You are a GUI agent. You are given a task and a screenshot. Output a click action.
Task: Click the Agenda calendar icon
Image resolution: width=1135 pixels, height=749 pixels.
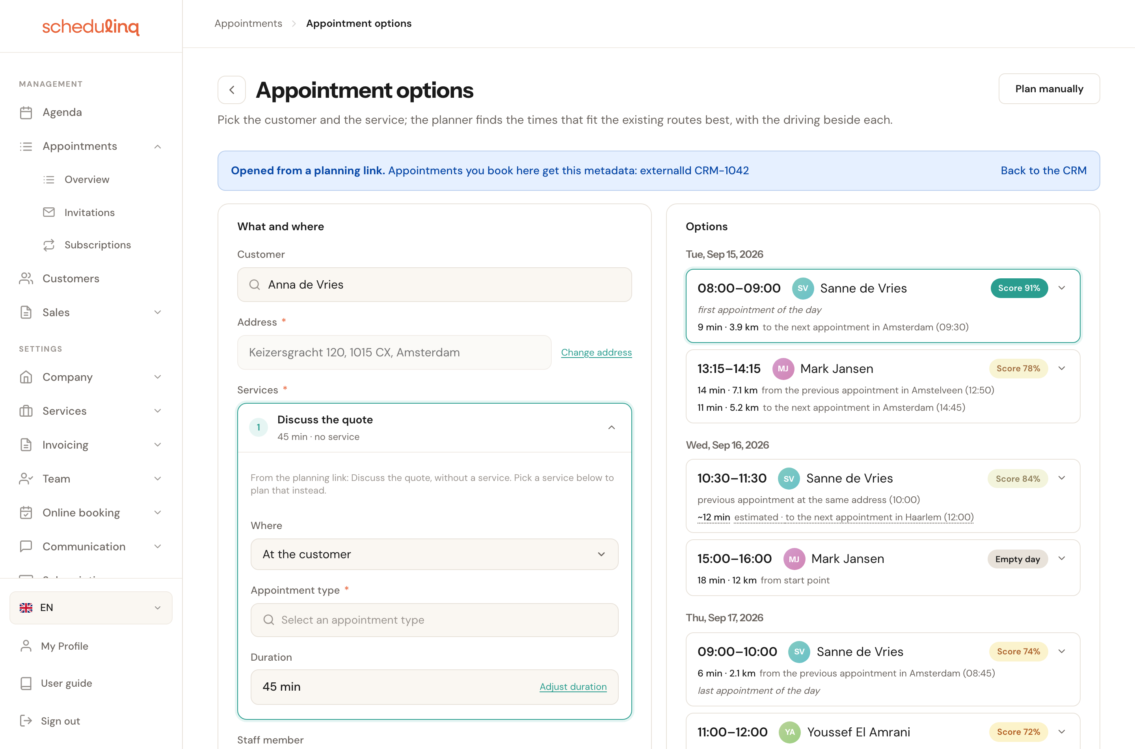pyautogui.click(x=26, y=112)
